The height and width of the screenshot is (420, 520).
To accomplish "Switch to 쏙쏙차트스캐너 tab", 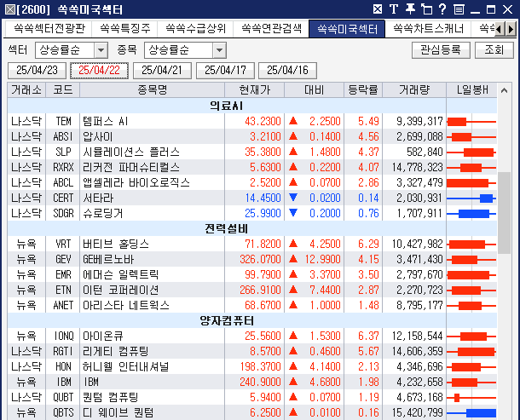I will tap(429, 28).
